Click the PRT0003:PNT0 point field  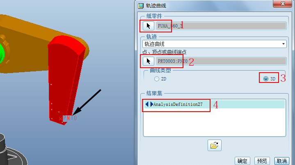(222, 61)
